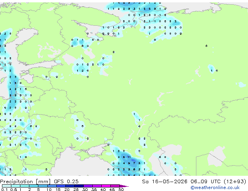This screenshot has width=248, height=191.
Task: Select the 30–35 mm purple legend swatch
Action: [x=88, y=186]
